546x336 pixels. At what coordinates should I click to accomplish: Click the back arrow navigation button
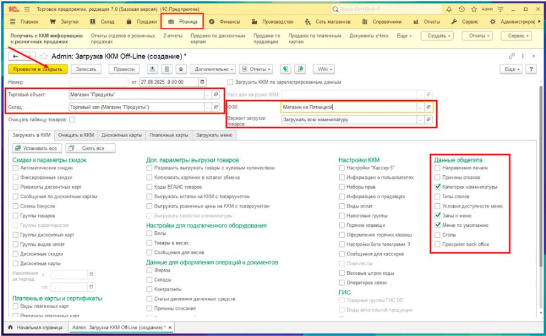click(15, 56)
